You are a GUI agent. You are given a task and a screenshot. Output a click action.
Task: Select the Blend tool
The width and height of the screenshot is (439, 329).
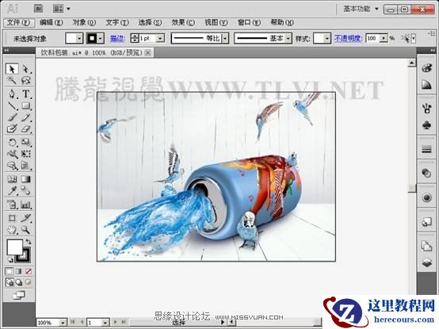coord(25,191)
